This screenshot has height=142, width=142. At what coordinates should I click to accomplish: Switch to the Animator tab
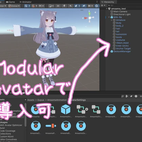[25, 2]
